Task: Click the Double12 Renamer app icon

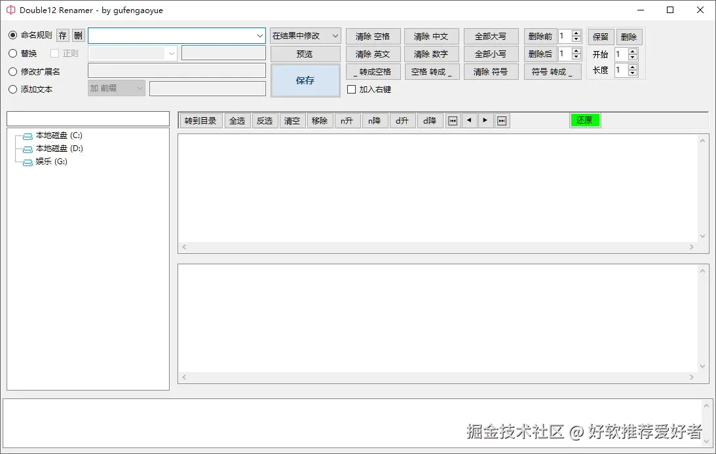Action: tap(10, 10)
